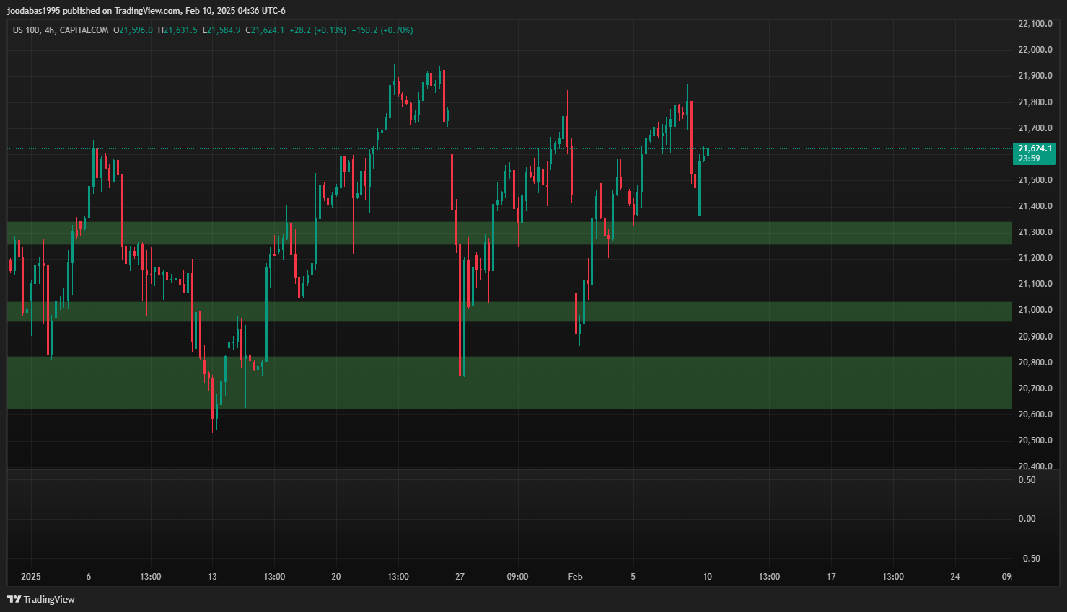Click the Feb label on time axis

pyautogui.click(x=575, y=577)
